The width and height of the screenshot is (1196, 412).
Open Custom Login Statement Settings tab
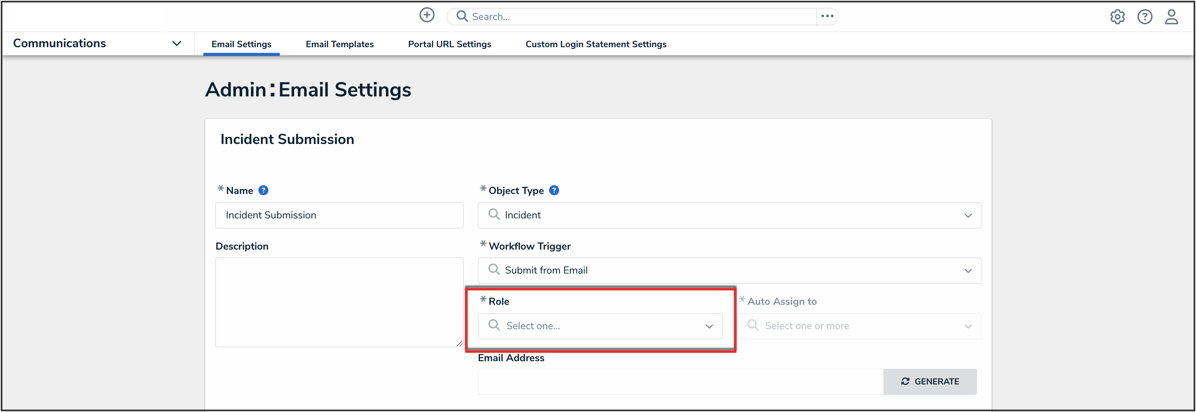tap(596, 44)
